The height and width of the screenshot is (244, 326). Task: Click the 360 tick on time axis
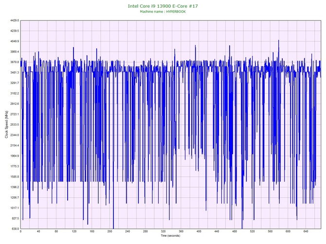click(x=181, y=231)
